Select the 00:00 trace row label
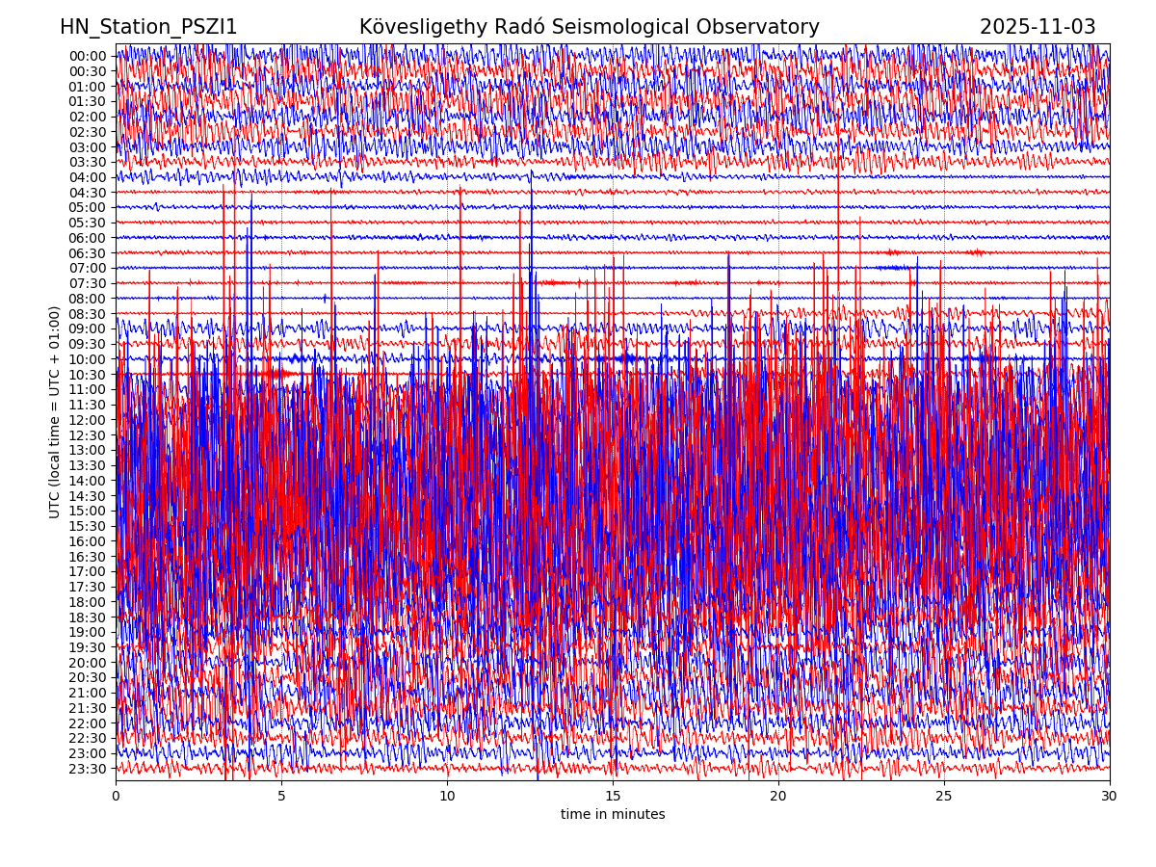The height and width of the screenshot is (867, 1156). pos(88,56)
